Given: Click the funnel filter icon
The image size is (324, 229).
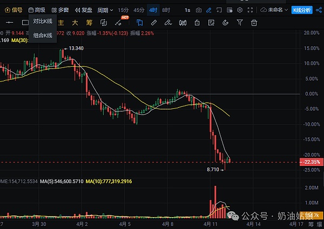Looking at the screenshot, I should point(239,22).
